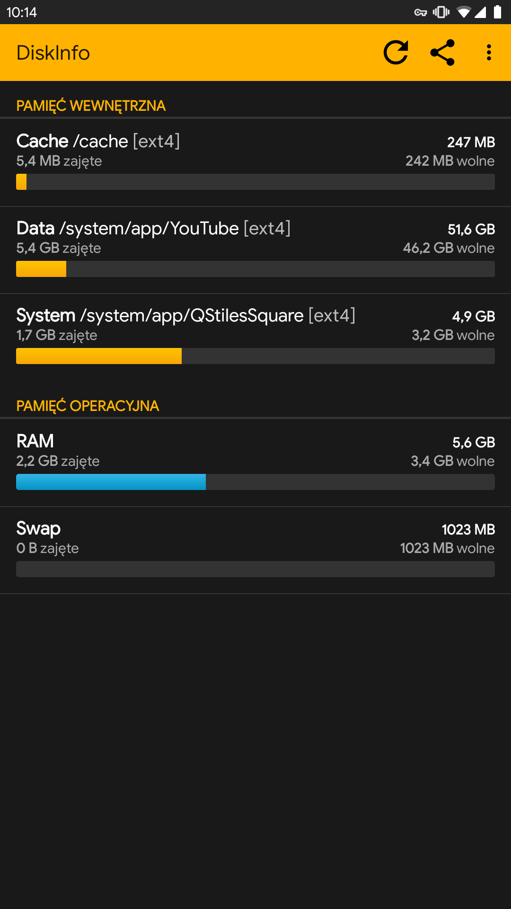Open the share icon in the toolbar
This screenshot has width=511, height=909.
442,53
